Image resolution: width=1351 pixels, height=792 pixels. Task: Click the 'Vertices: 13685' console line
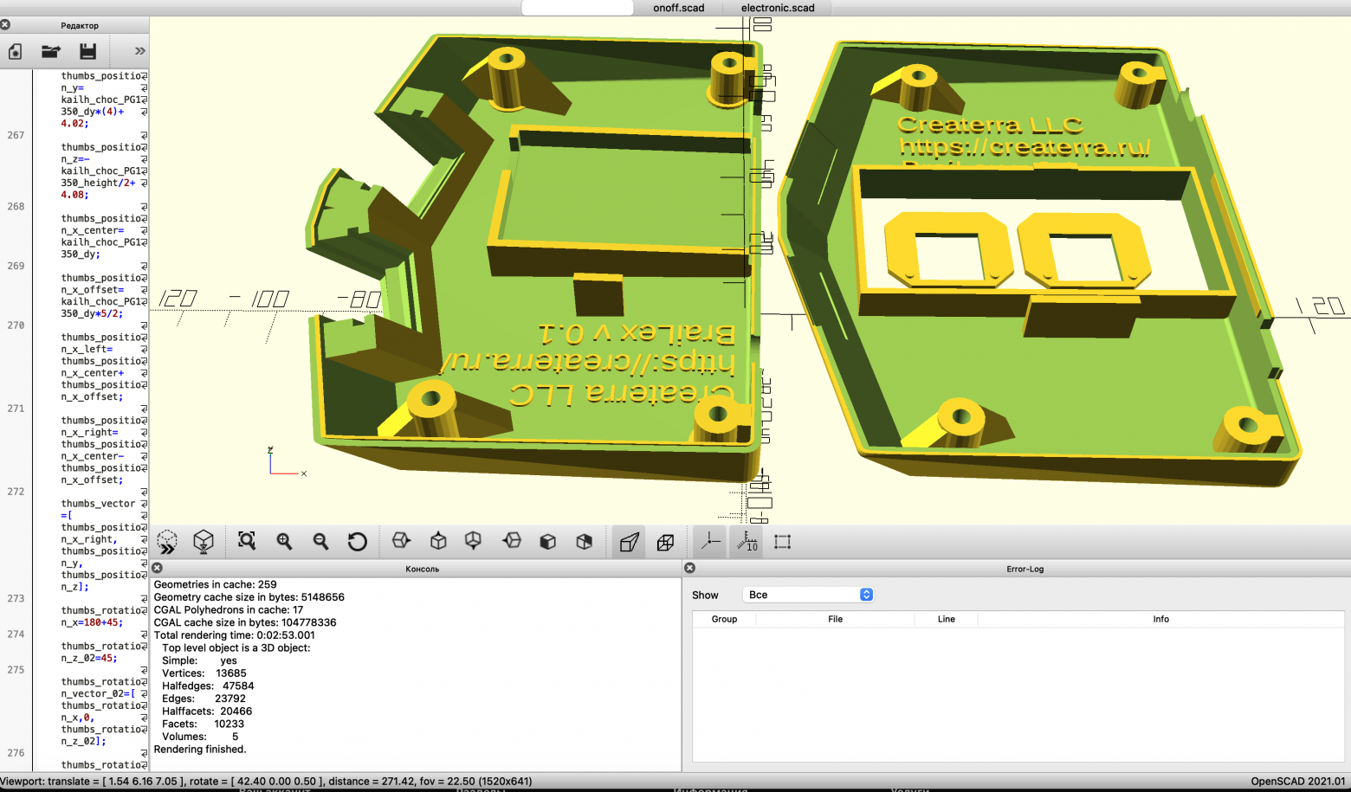(204, 673)
